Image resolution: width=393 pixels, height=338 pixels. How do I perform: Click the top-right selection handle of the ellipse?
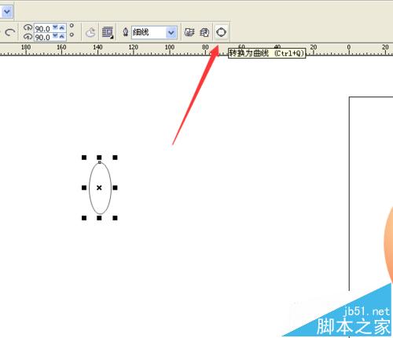(x=115, y=158)
